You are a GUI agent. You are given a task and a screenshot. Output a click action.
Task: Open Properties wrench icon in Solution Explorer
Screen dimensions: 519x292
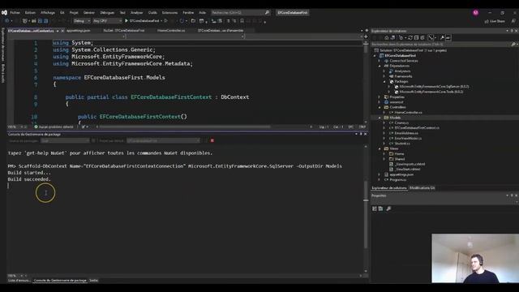pos(442,38)
